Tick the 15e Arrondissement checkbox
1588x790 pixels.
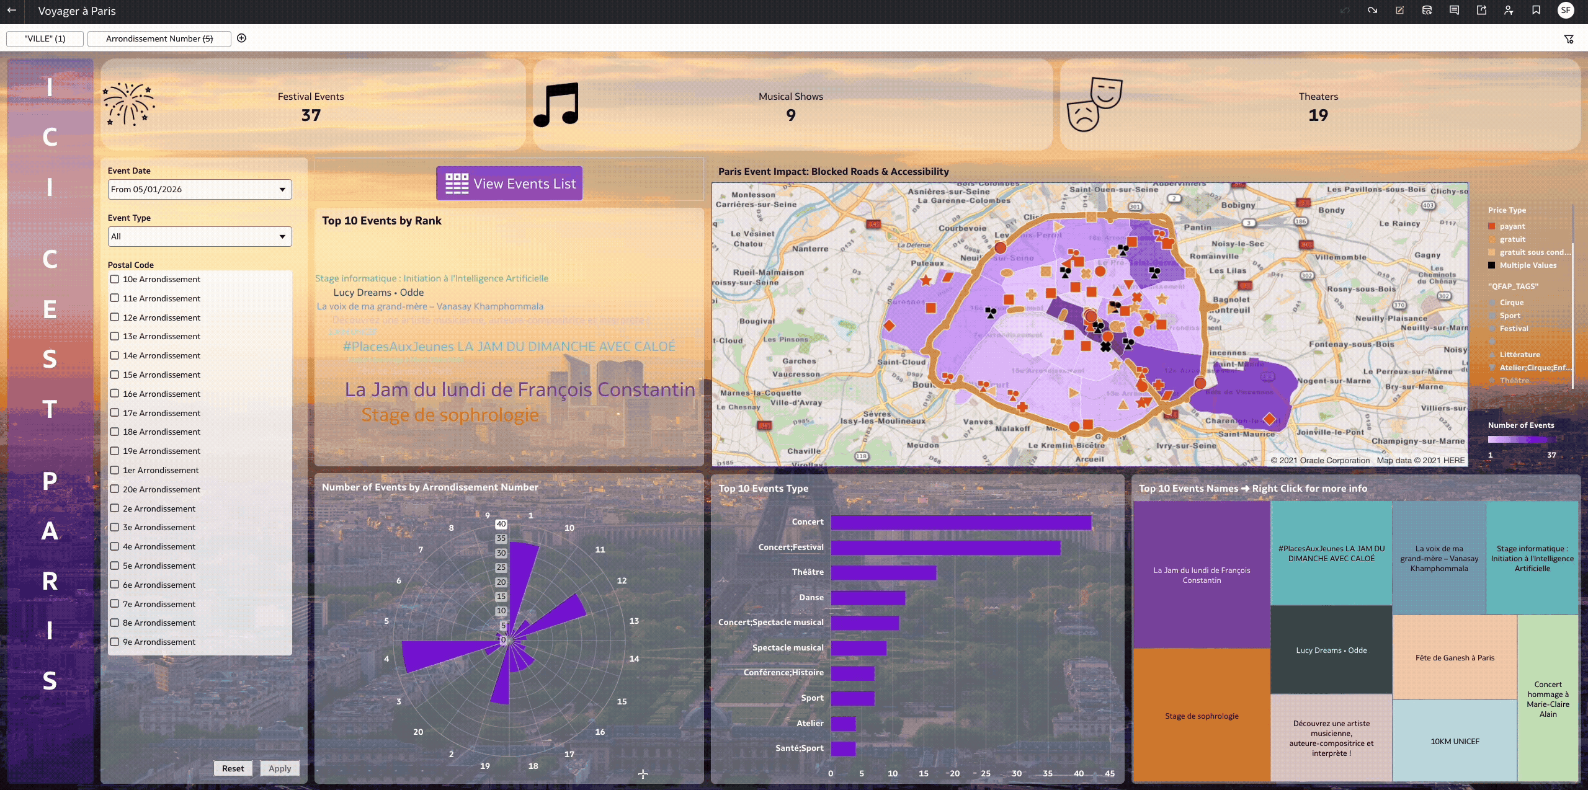point(115,375)
